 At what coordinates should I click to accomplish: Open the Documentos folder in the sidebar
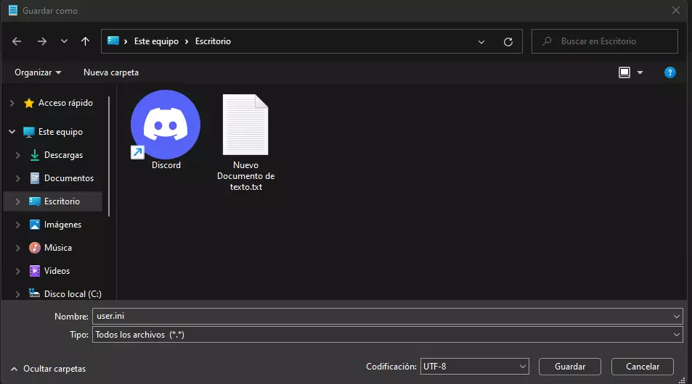click(68, 178)
